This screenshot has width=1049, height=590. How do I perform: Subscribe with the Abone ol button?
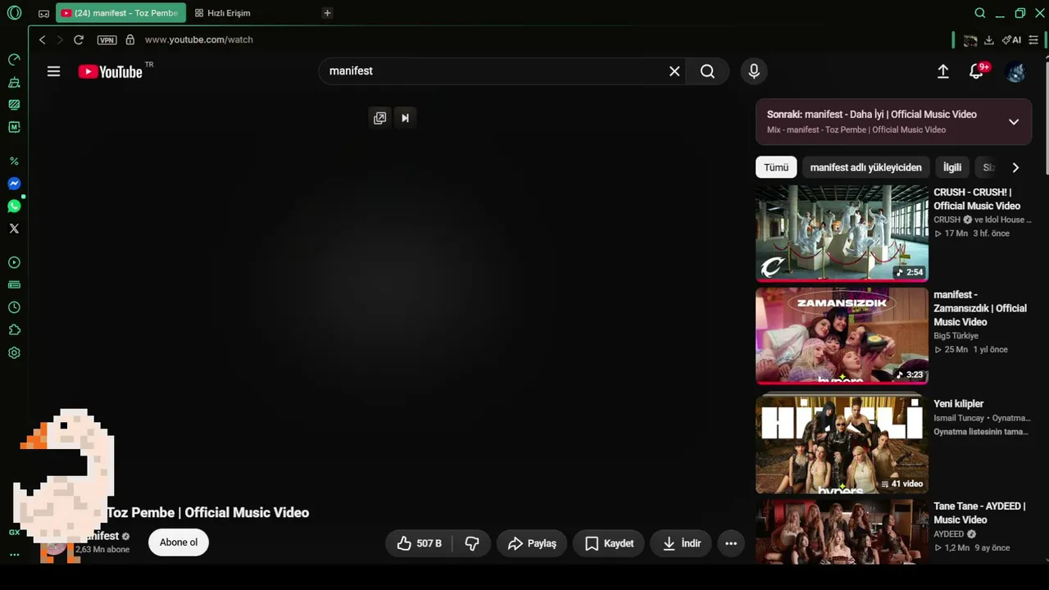click(x=179, y=542)
